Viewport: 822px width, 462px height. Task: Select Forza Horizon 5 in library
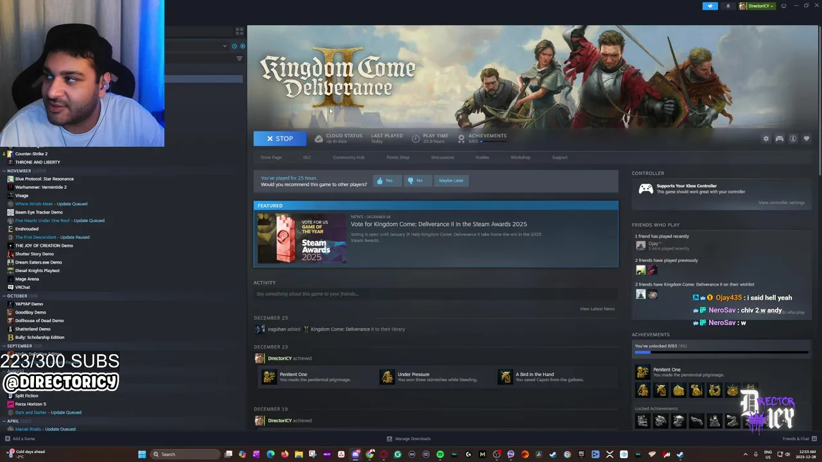coord(30,404)
